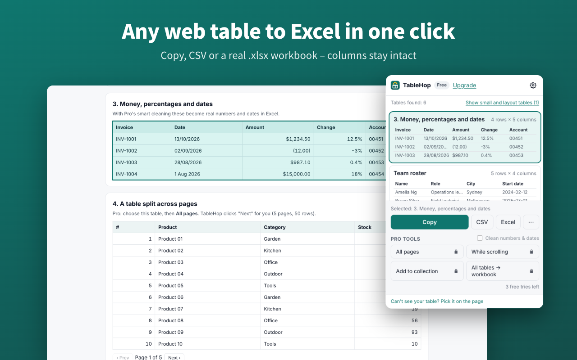
Task: Click the 13/10/2026 date on the page
Action: 206,139
